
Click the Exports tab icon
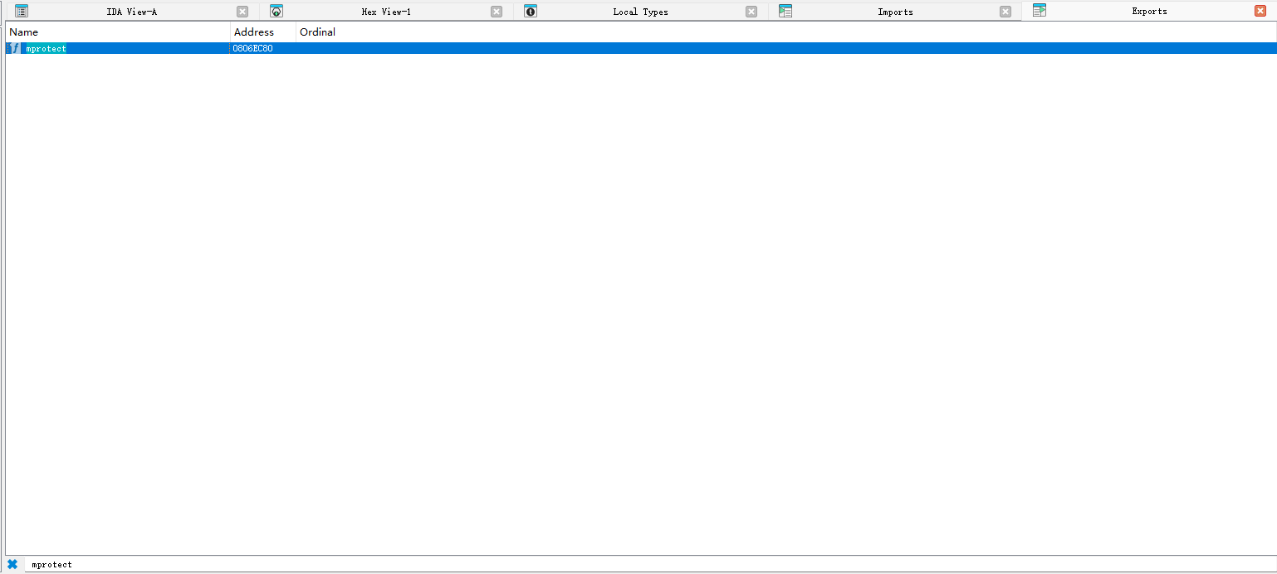click(x=1040, y=11)
